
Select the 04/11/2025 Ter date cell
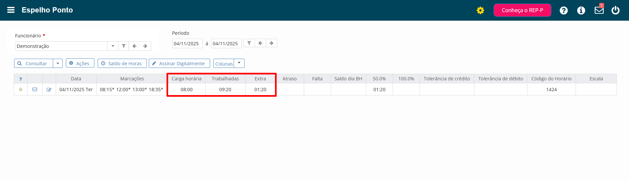(x=76, y=90)
